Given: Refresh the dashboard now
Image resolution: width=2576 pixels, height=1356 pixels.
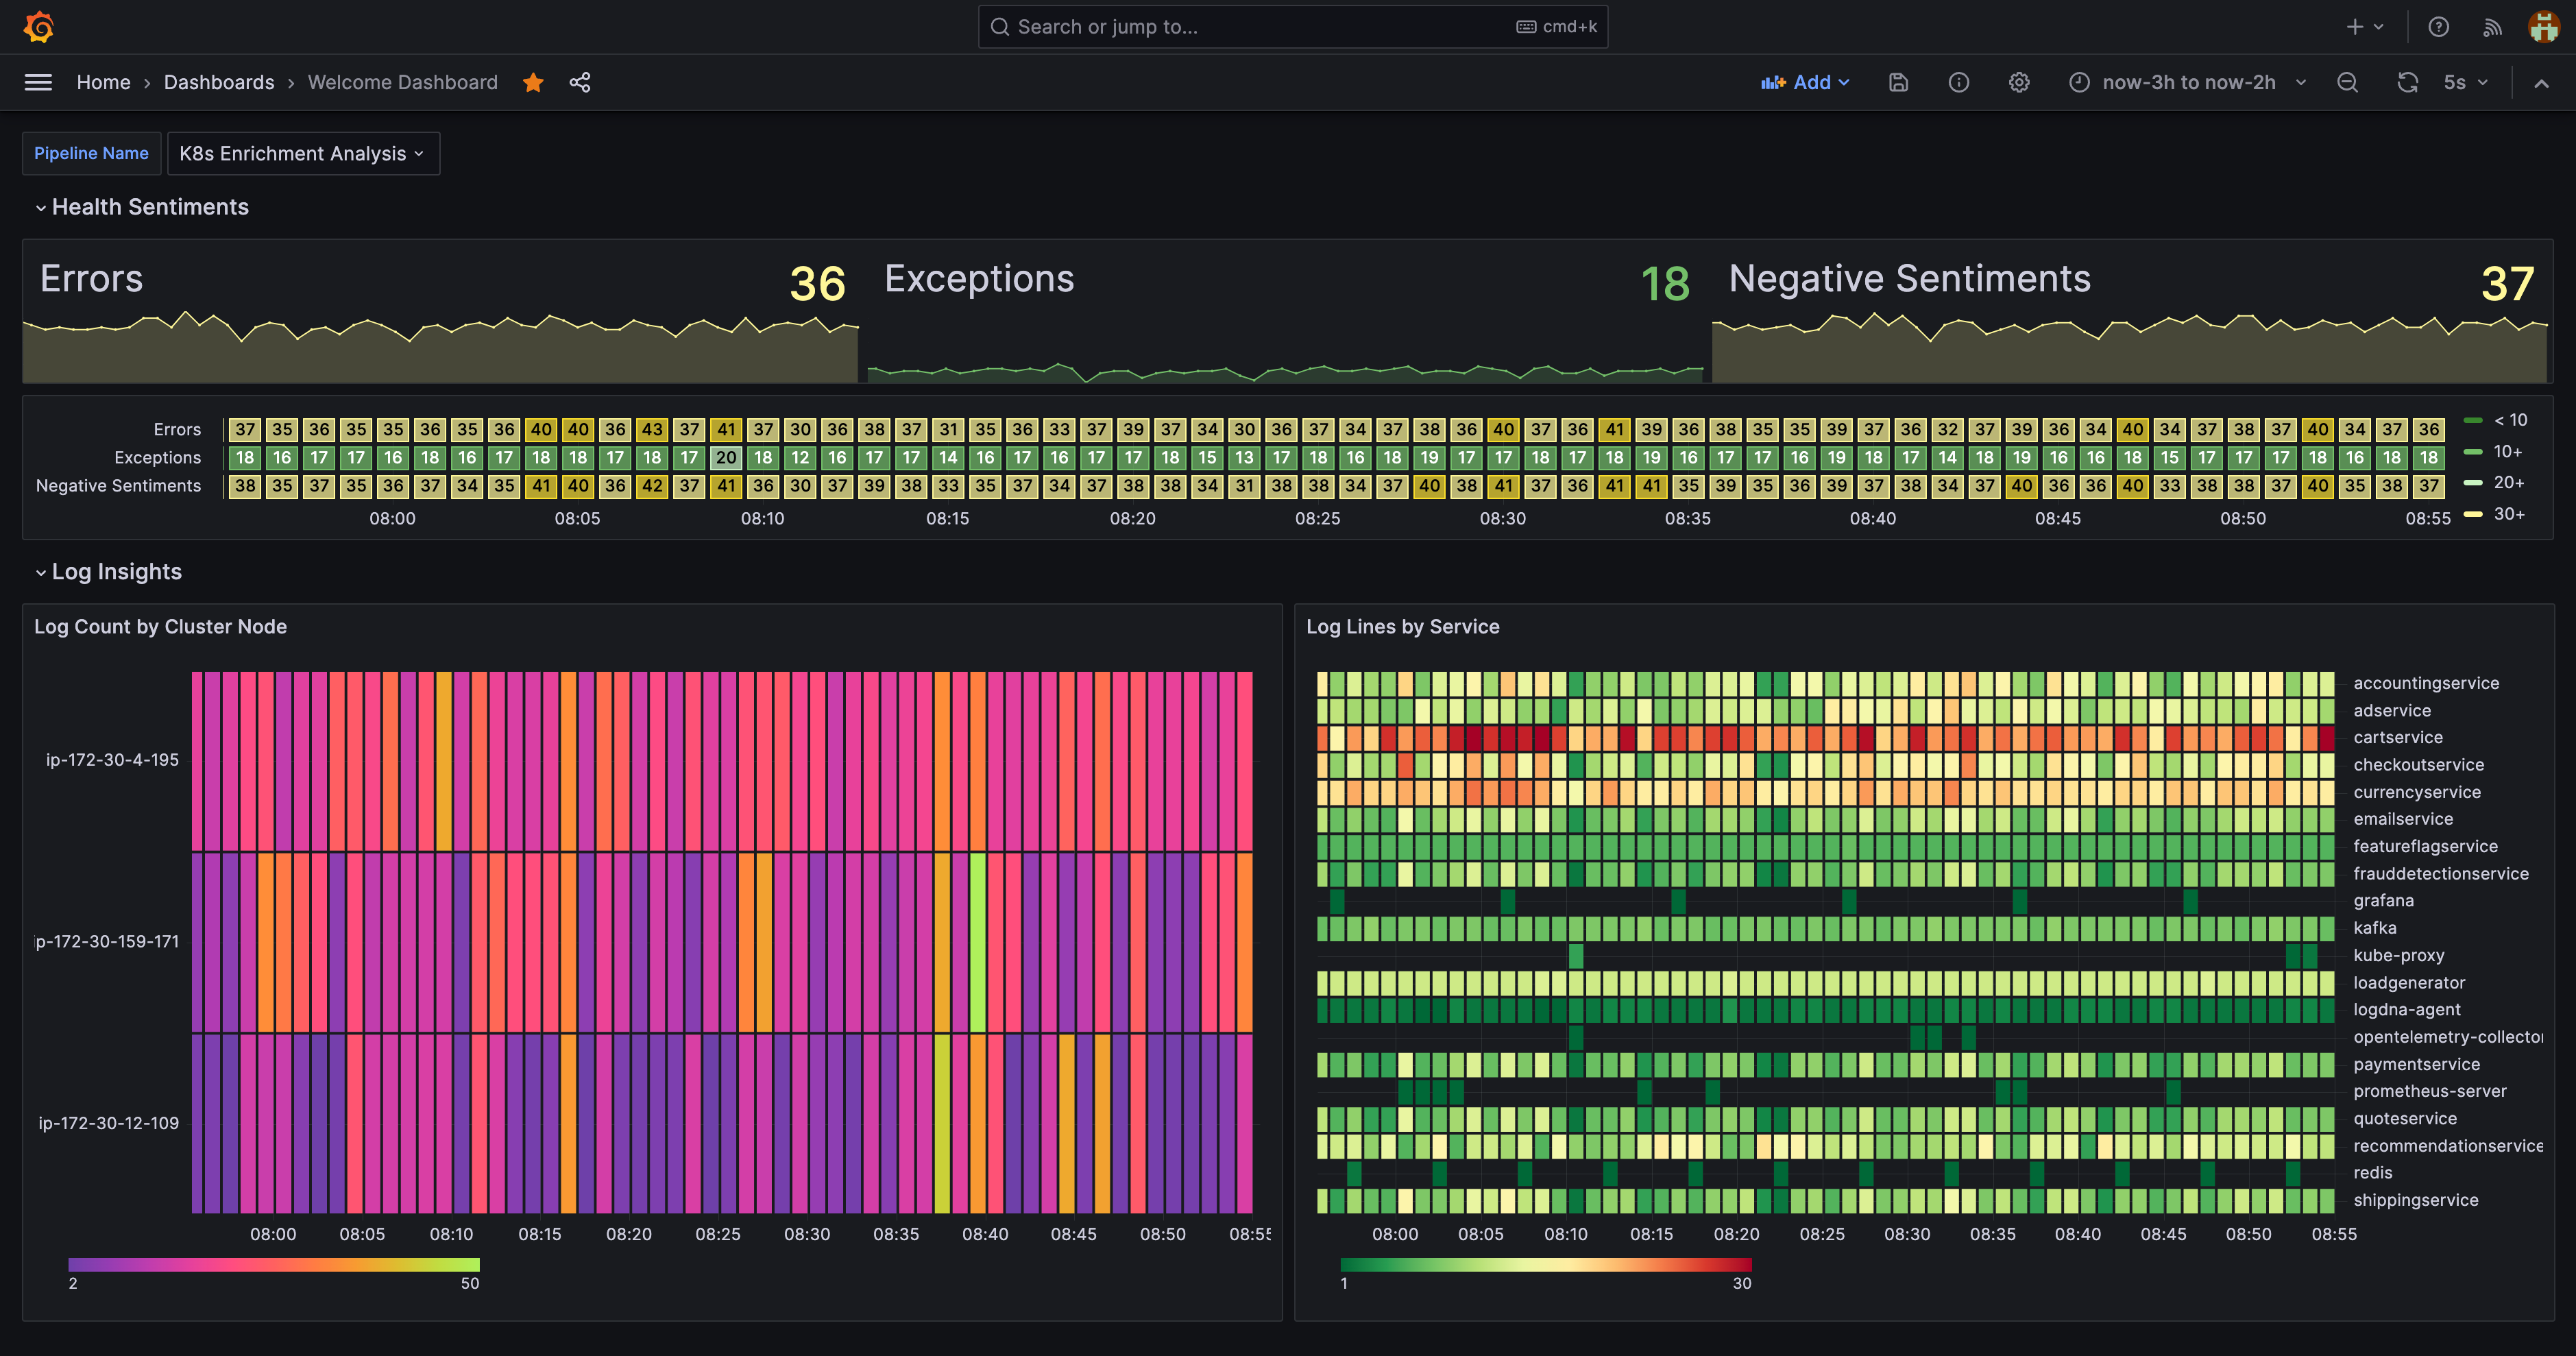Looking at the screenshot, I should [2407, 82].
